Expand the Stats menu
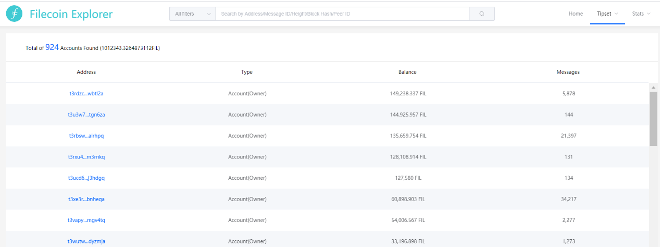The image size is (660, 247). 641,14
